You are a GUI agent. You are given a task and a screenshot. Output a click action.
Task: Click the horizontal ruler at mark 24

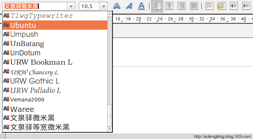160,19
